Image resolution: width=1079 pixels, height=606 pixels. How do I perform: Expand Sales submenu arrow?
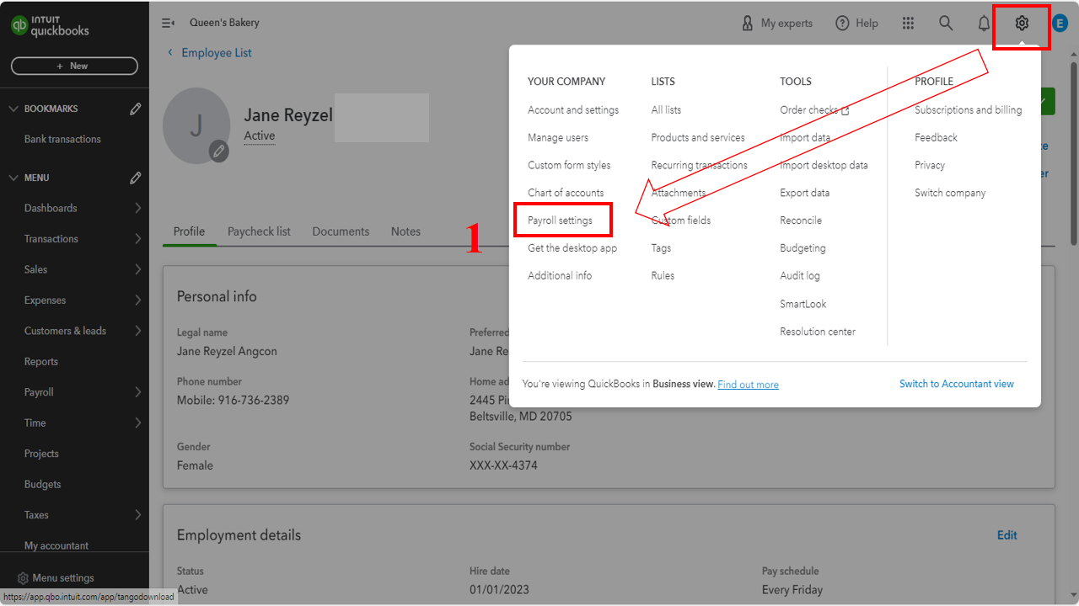pyautogui.click(x=137, y=269)
